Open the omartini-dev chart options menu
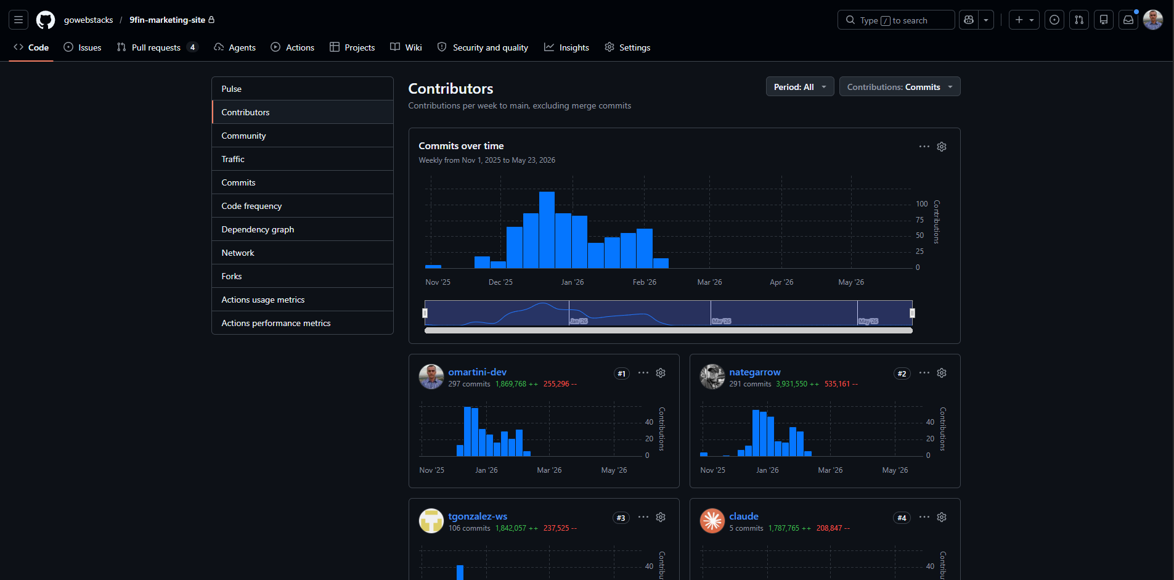This screenshot has height=580, width=1174. click(643, 373)
